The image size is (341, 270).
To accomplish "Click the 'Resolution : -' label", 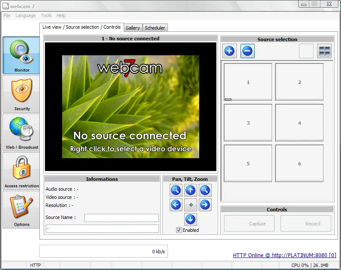I will click(60, 205).
